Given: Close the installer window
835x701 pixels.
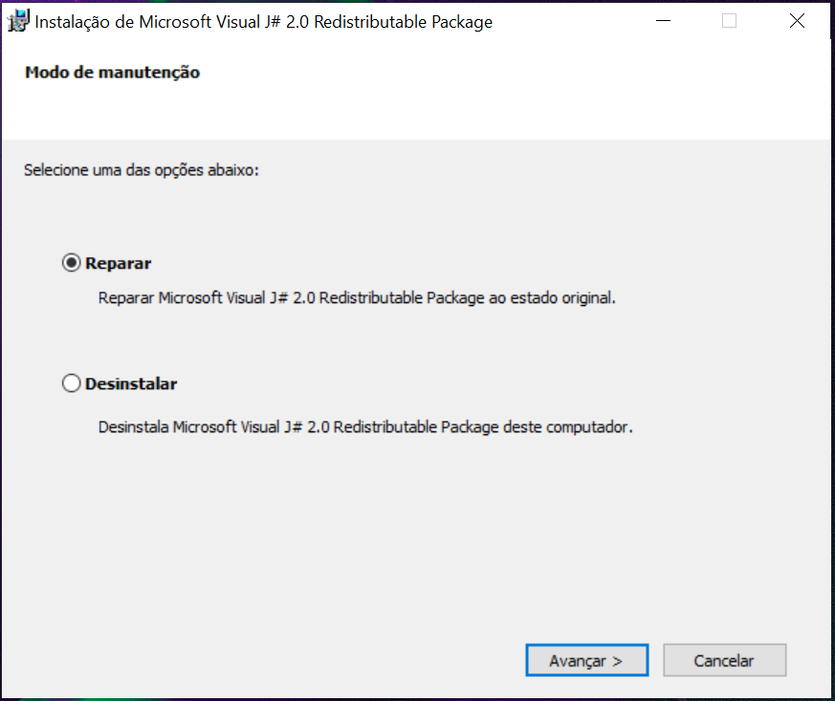Looking at the screenshot, I should [797, 21].
